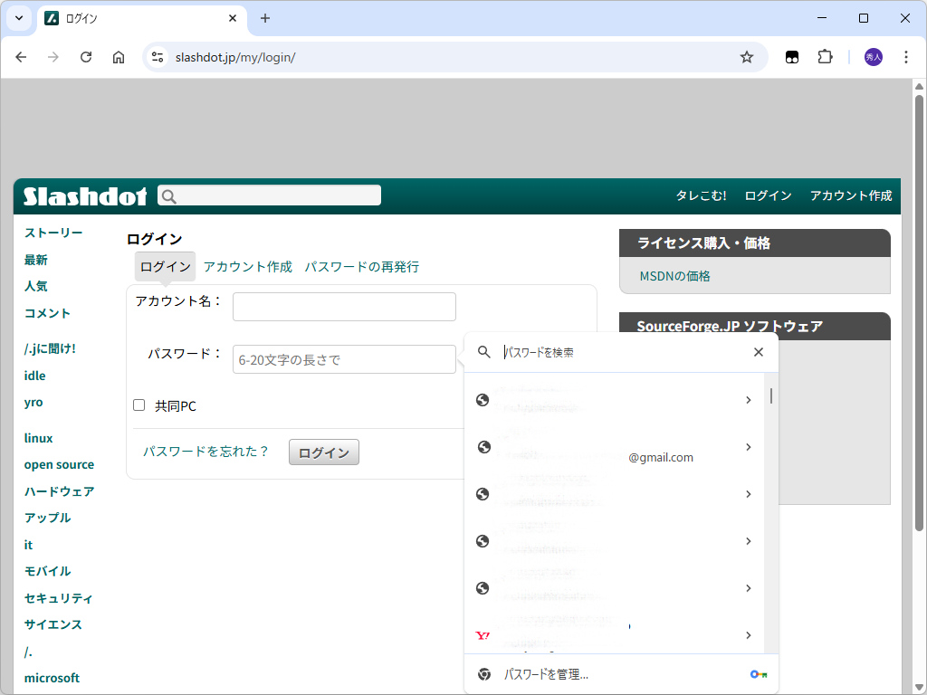Open the Chrome extensions puzzle icon

pyautogui.click(x=825, y=56)
